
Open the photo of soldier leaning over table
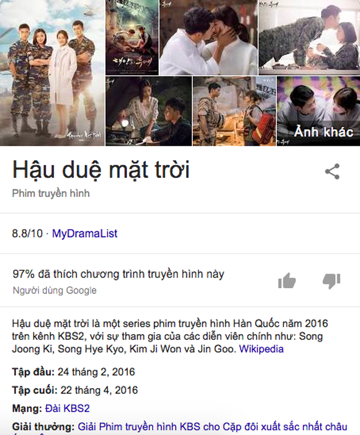[x=309, y=38]
